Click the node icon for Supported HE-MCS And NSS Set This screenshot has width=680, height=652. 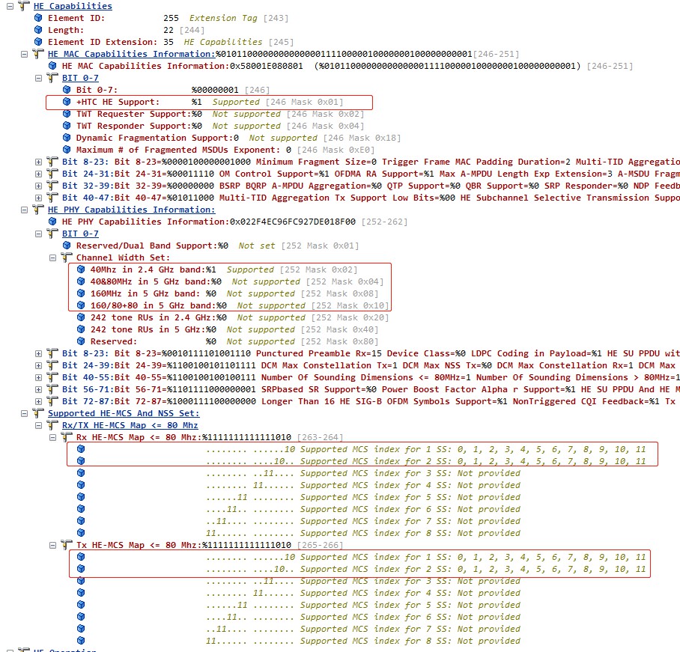(x=39, y=413)
